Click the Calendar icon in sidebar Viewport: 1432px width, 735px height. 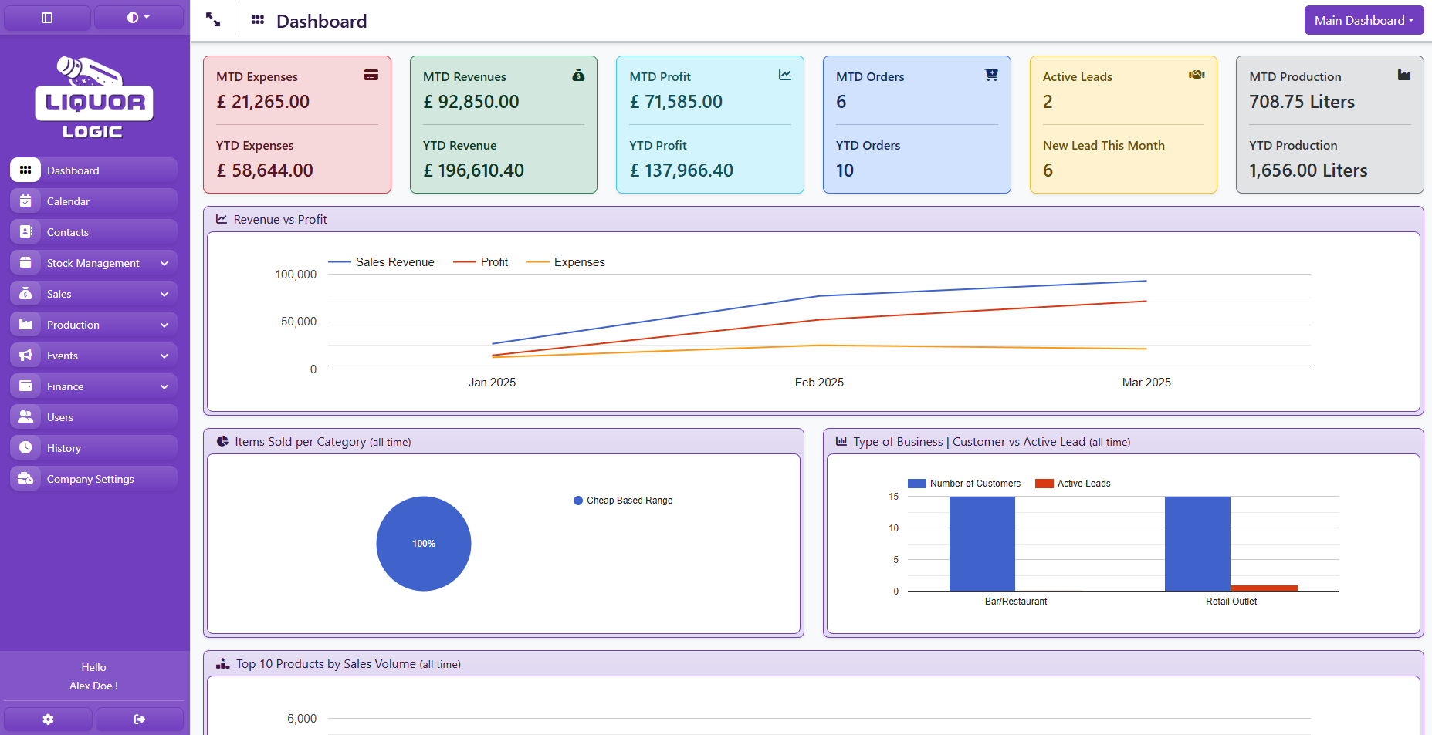pos(25,201)
